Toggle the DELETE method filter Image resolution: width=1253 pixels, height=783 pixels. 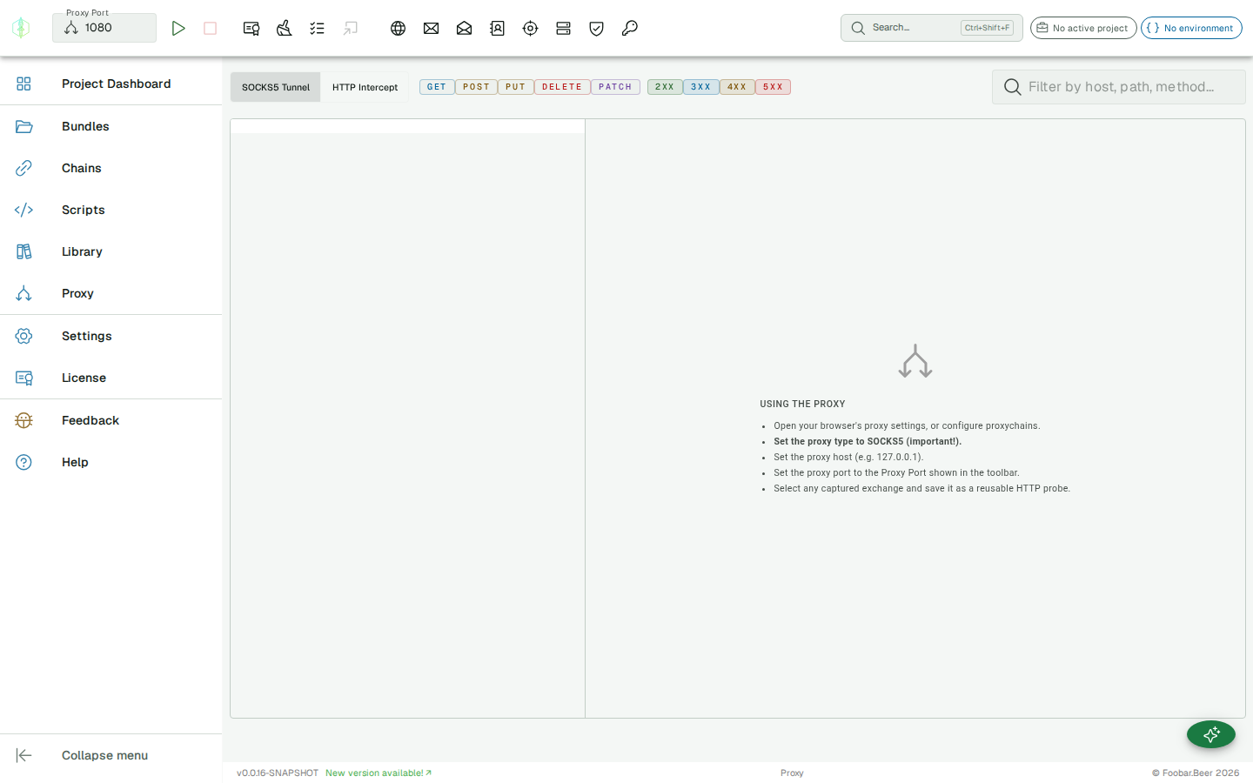(562, 87)
